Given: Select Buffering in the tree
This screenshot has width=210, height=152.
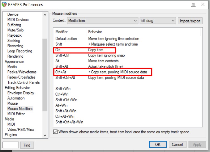Looking at the screenshot, I should 14,25.
